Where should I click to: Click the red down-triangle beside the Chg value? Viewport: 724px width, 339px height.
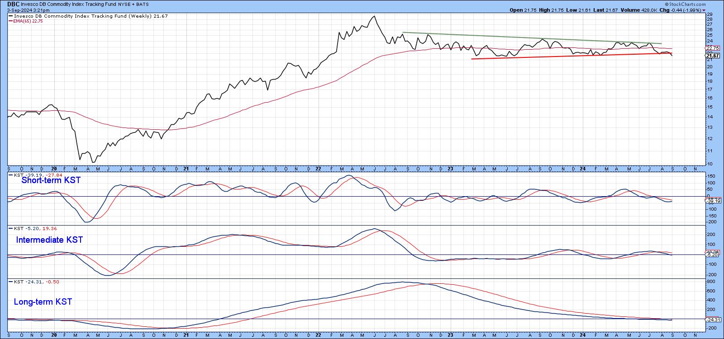coord(704,10)
